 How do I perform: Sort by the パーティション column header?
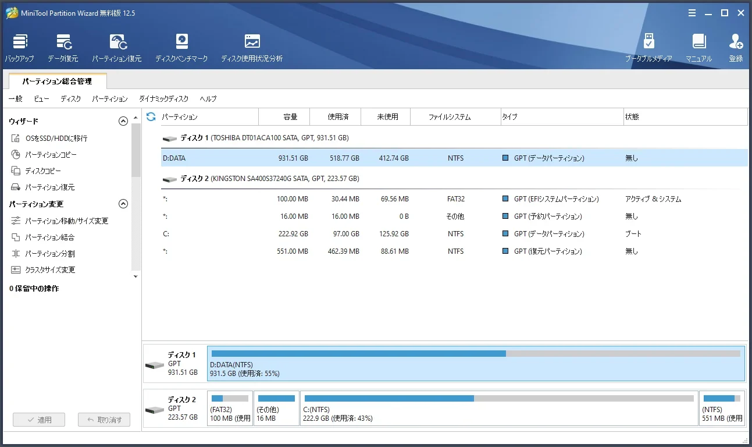pyautogui.click(x=209, y=117)
